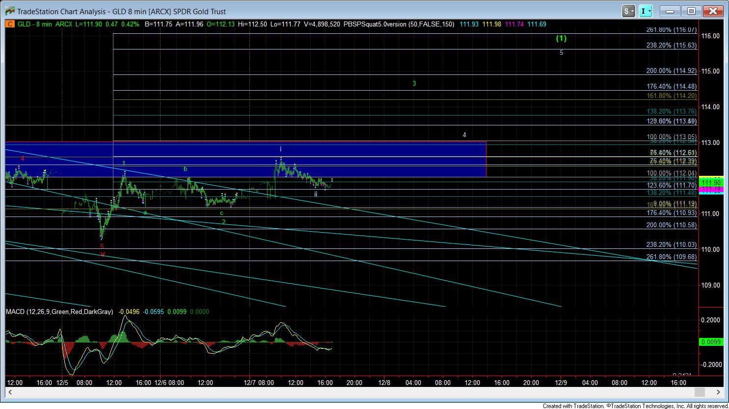Click the green '(1)' wave label
The height and width of the screenshot is (409, 729).
click(x=562, y=38)
